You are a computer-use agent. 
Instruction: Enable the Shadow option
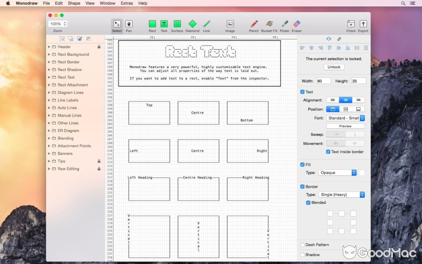(x=302, y=255)
